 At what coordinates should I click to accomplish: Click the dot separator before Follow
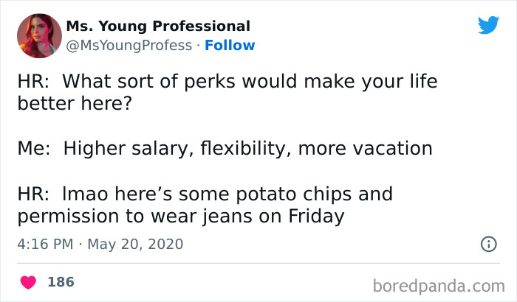click(199, 46)
